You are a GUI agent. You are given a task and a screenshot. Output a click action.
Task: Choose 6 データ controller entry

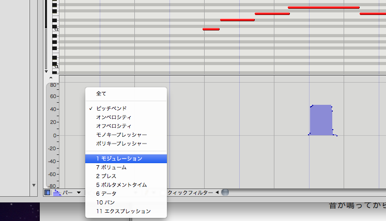[x=106, y=194]
